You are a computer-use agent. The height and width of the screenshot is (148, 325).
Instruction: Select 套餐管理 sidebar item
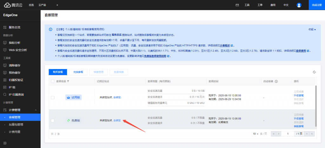click(x=20, y=117)
